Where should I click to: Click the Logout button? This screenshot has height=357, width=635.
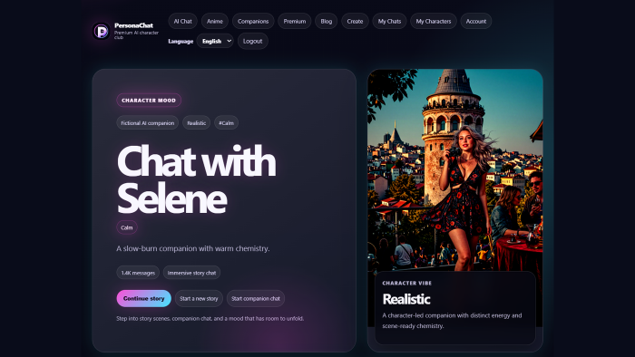253,41
